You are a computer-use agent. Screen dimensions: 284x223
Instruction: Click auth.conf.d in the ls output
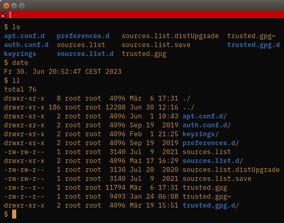pyautogui.click(x=26, y=45)
